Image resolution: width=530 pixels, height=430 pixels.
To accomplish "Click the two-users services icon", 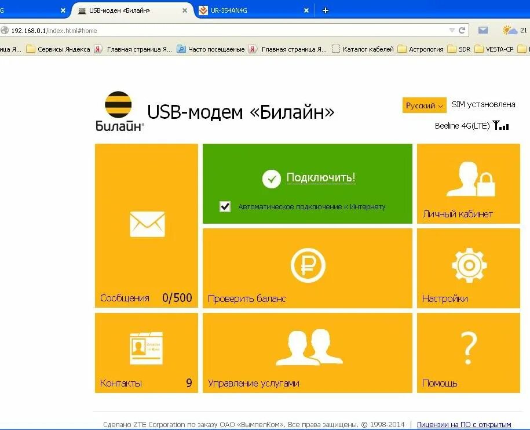I will 309,347.
